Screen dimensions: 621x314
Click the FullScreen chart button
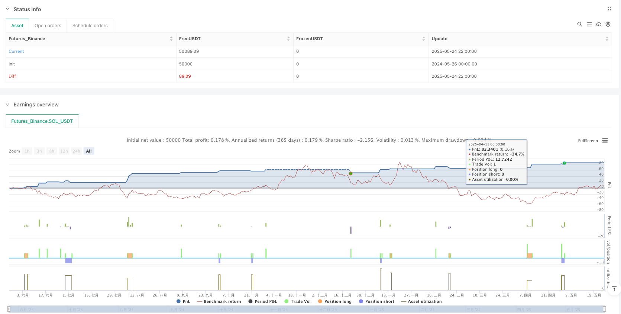(588, 141)
